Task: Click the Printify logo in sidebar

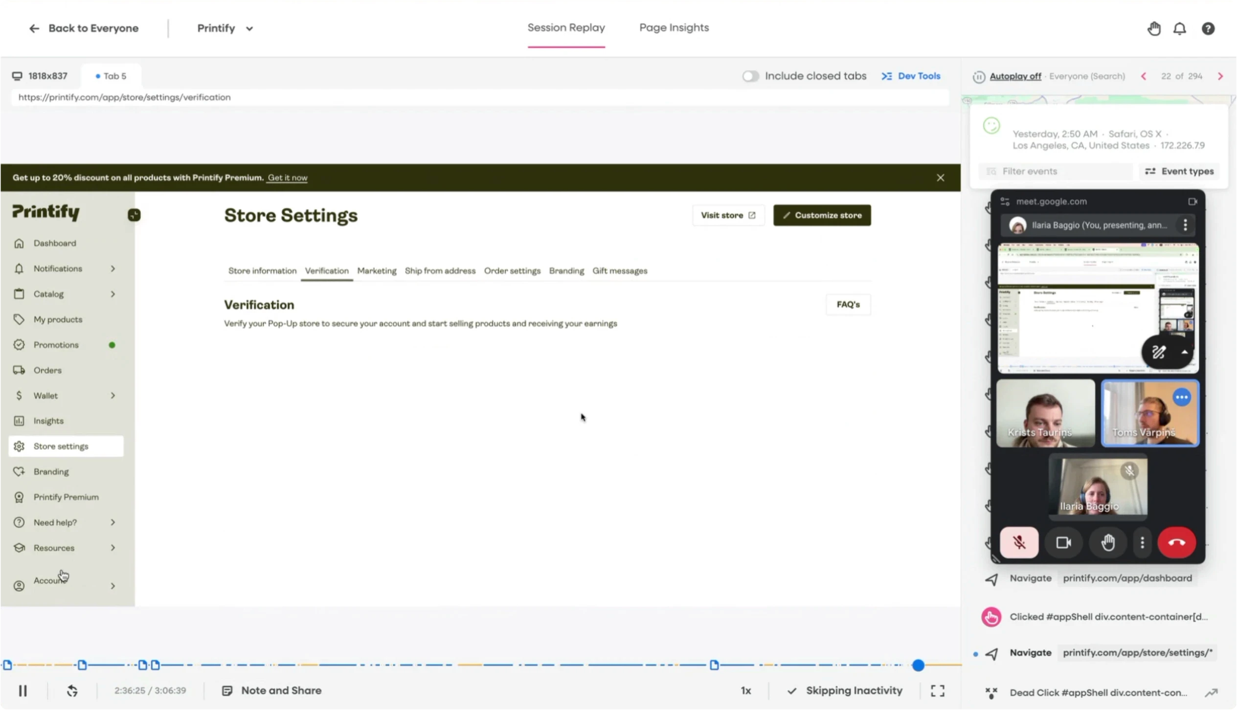Action: click(46, 212)
